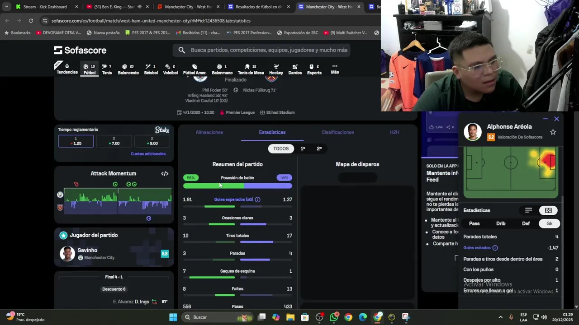
Task: Show hidden system tray icons
Action: click(x=500, y=317)
